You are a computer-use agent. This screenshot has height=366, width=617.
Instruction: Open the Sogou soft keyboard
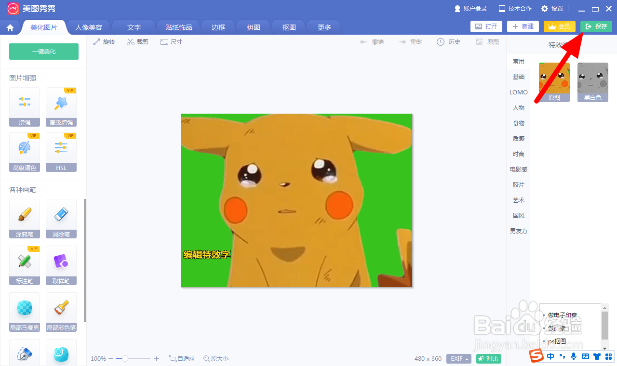pyautogui.click(x=586, y=356)
